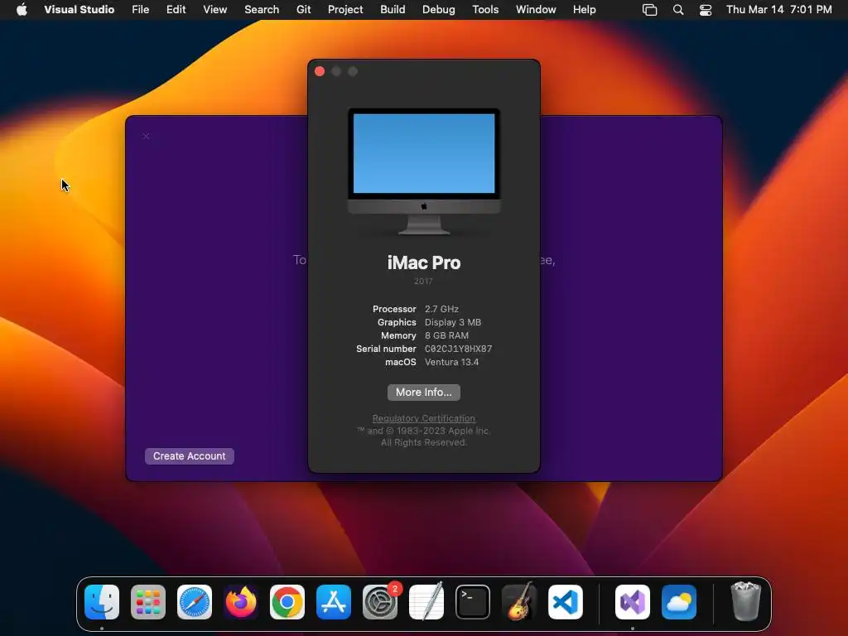Launch Google Chrome from the dock
The width and height of the screenshot is (848, 636).
(287, 602)
